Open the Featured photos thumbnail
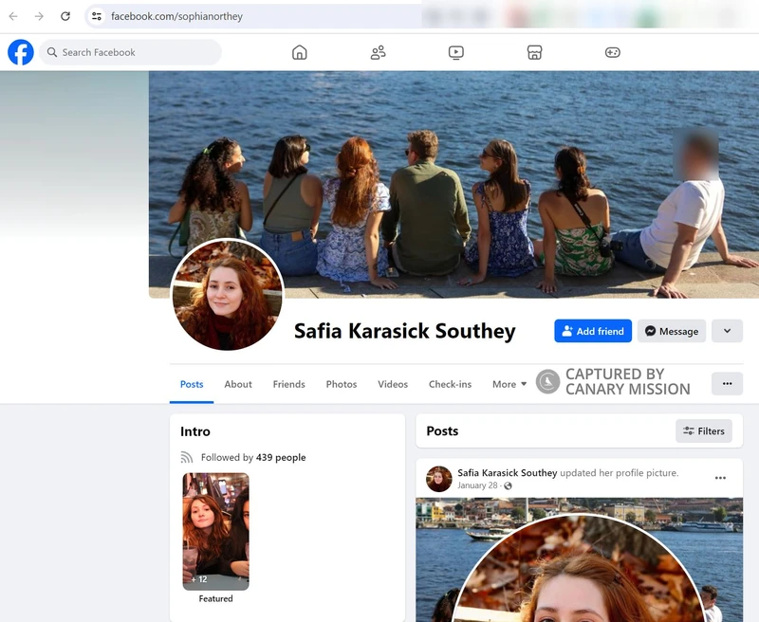Image resolution: width=759 pixels, height=622 pixels. [x=215, y=531]
